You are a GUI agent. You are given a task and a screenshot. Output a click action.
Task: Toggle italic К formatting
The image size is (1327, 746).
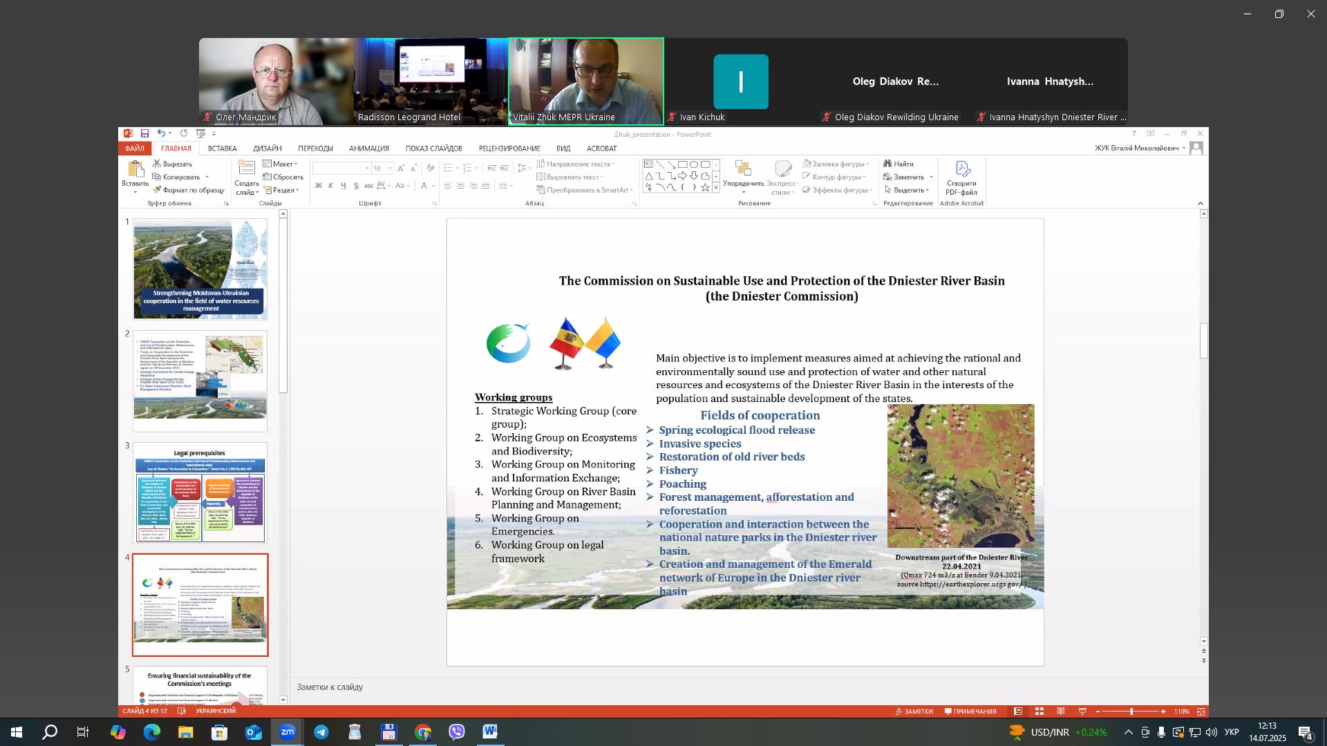pyautogui.click(x=331, y=186)
